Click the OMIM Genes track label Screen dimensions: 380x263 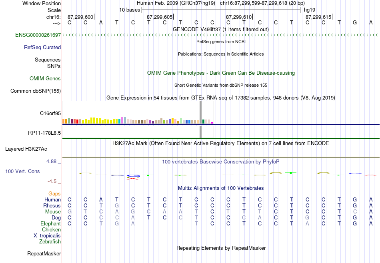click(x=45, y=78)
